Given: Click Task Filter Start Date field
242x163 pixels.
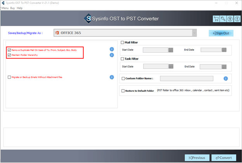Looking at the screenshot, I should click(156, 67).
